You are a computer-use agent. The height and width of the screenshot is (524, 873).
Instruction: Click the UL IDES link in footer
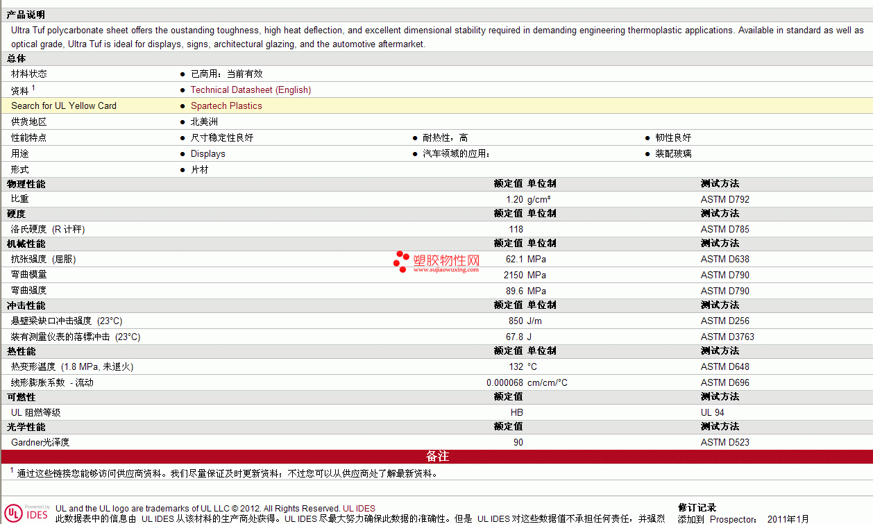[359, 509]
